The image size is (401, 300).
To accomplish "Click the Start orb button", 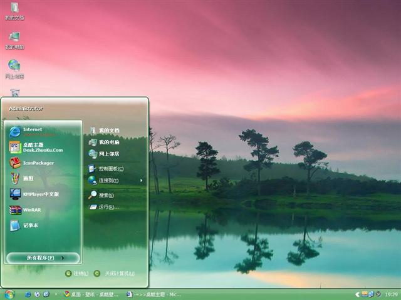I will 9,294.
